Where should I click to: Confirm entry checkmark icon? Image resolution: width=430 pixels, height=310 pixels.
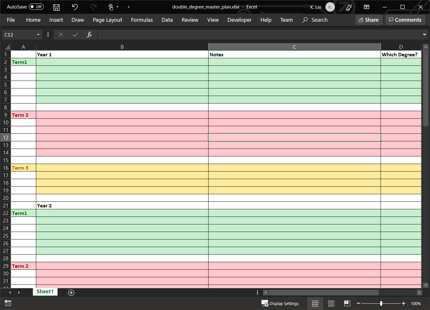point(75,35)
